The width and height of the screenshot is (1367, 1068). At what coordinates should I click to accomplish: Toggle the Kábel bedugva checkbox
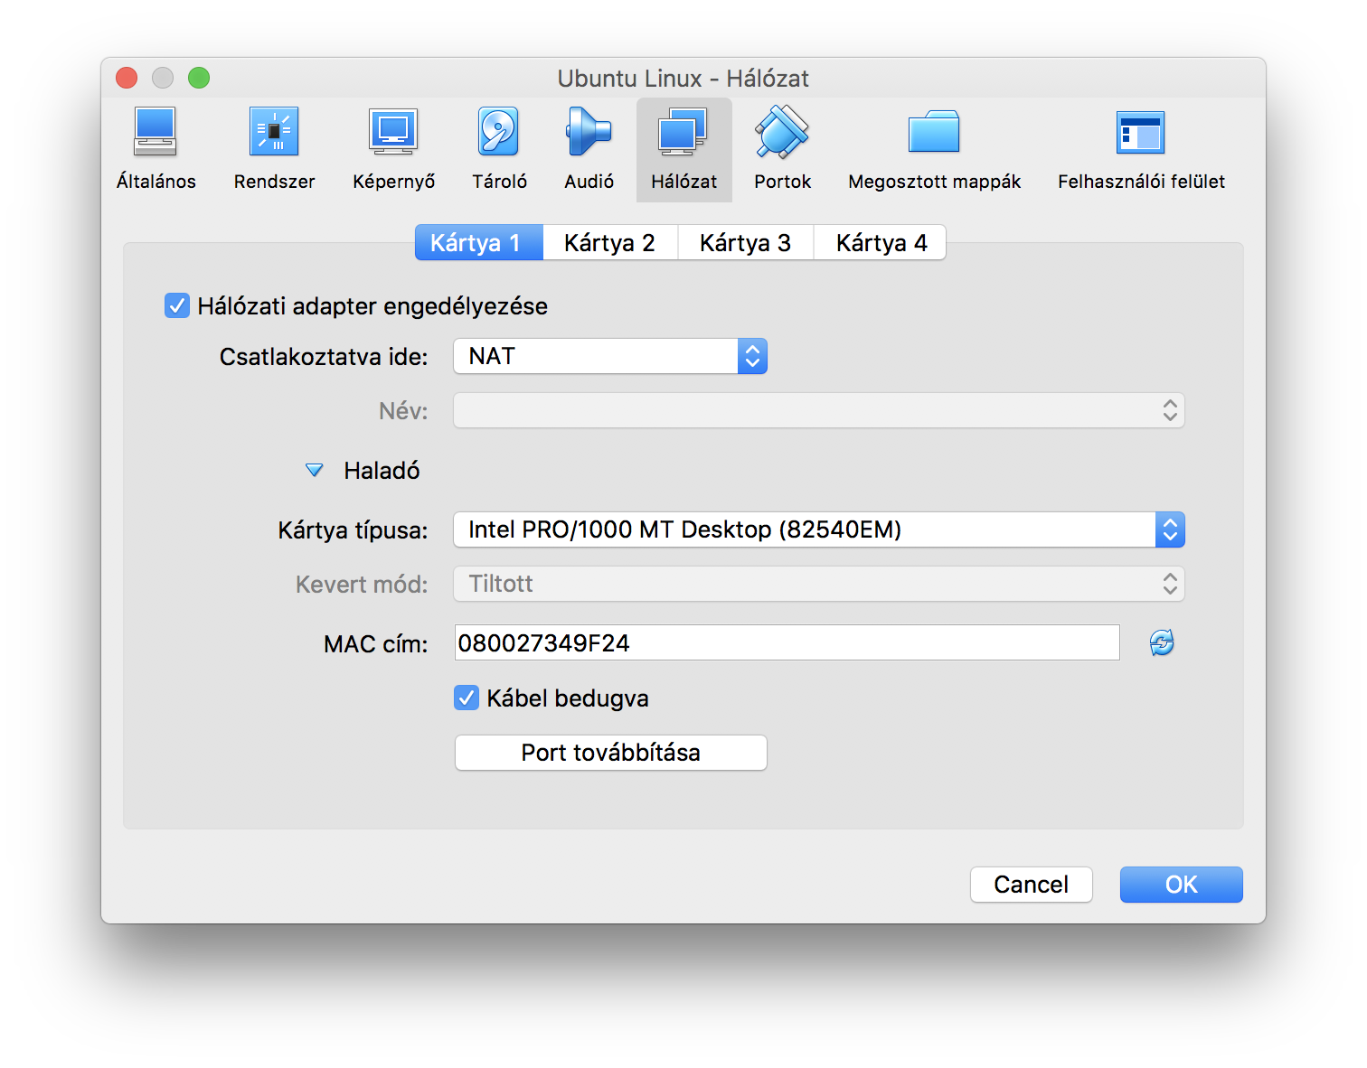(467, 698)
